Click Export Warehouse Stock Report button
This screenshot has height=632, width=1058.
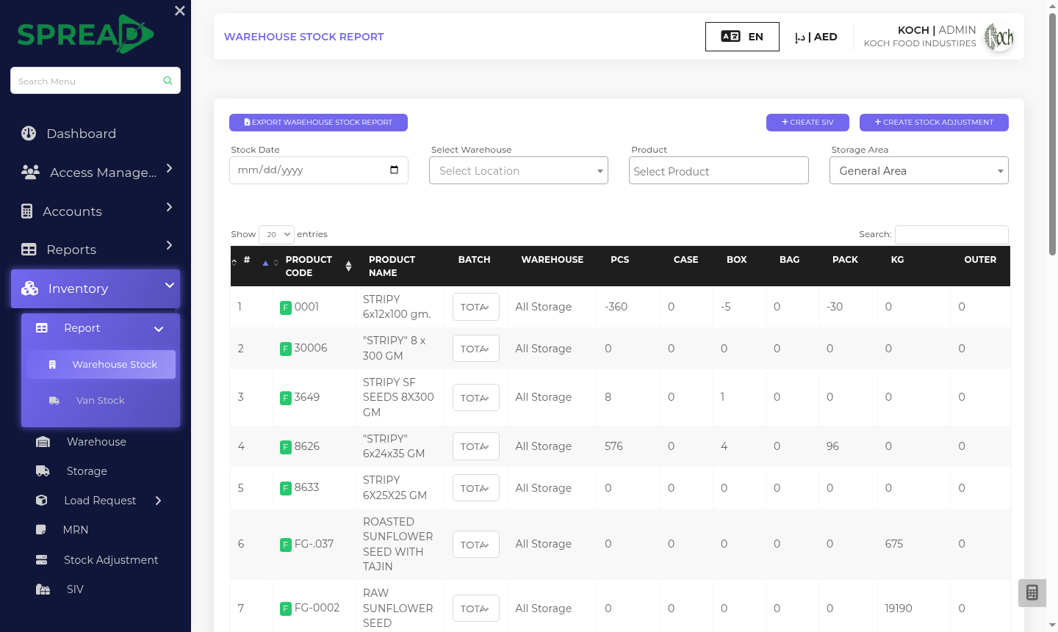pyautogui.click(x=318, y=123)
